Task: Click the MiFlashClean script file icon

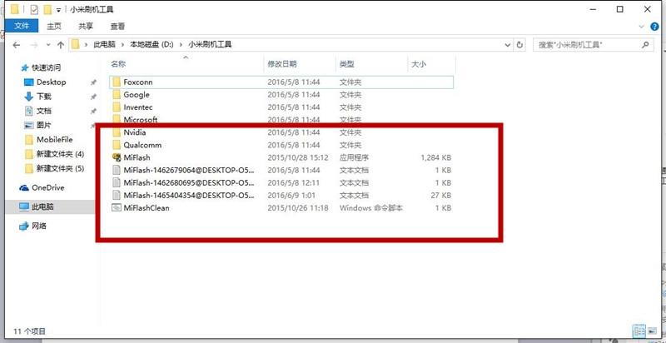Action: pyautogui.click(x=117, y=207)
